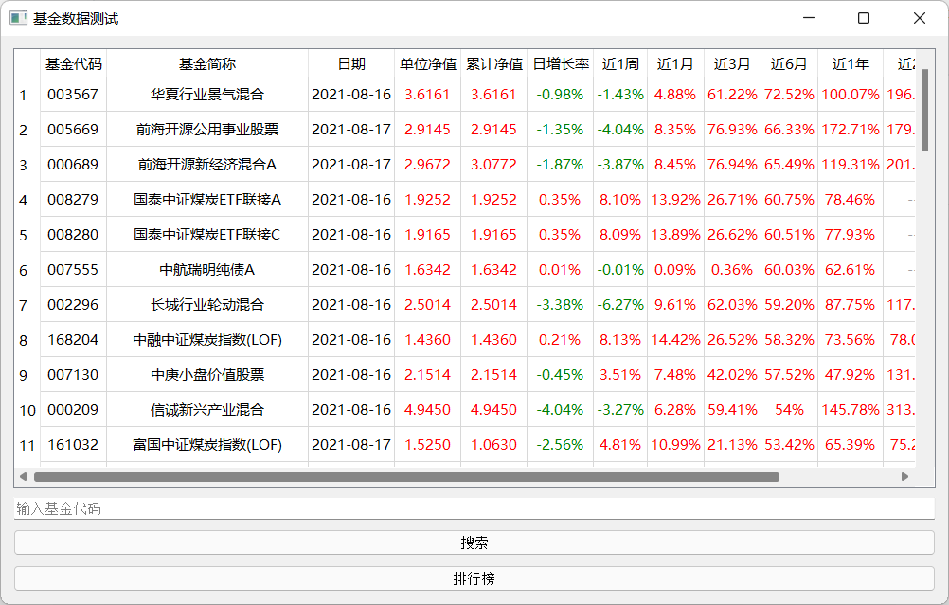This screenshot has width=949, height=605.
Task: Click unit net value 3.6161 for 003567
Action: (x=427, y=95)
